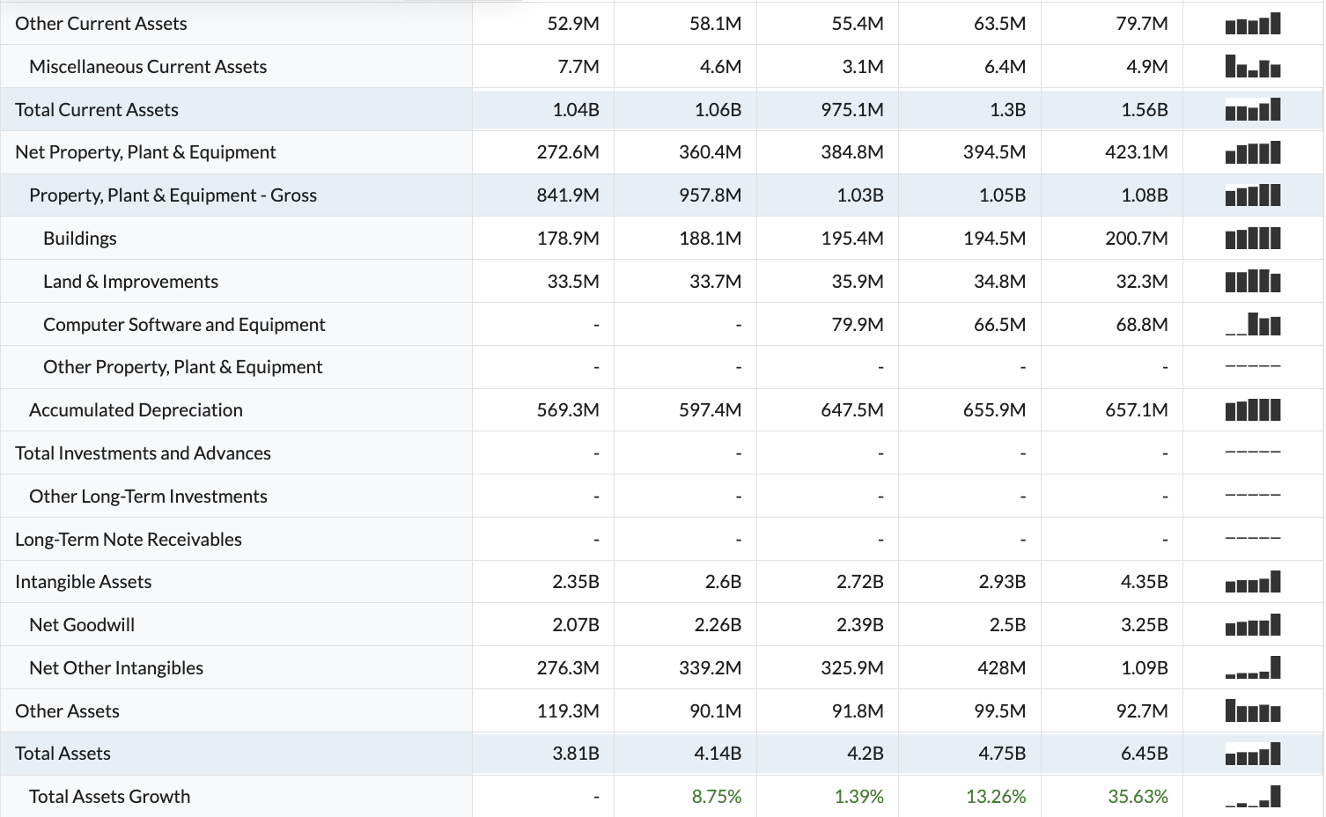Click the 975.1M Total Current Assets value

click(852, 110)
